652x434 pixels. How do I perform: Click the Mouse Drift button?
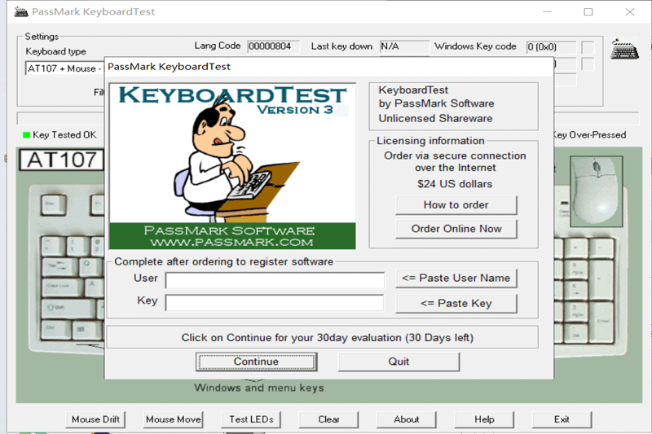[x=95, y=419]
